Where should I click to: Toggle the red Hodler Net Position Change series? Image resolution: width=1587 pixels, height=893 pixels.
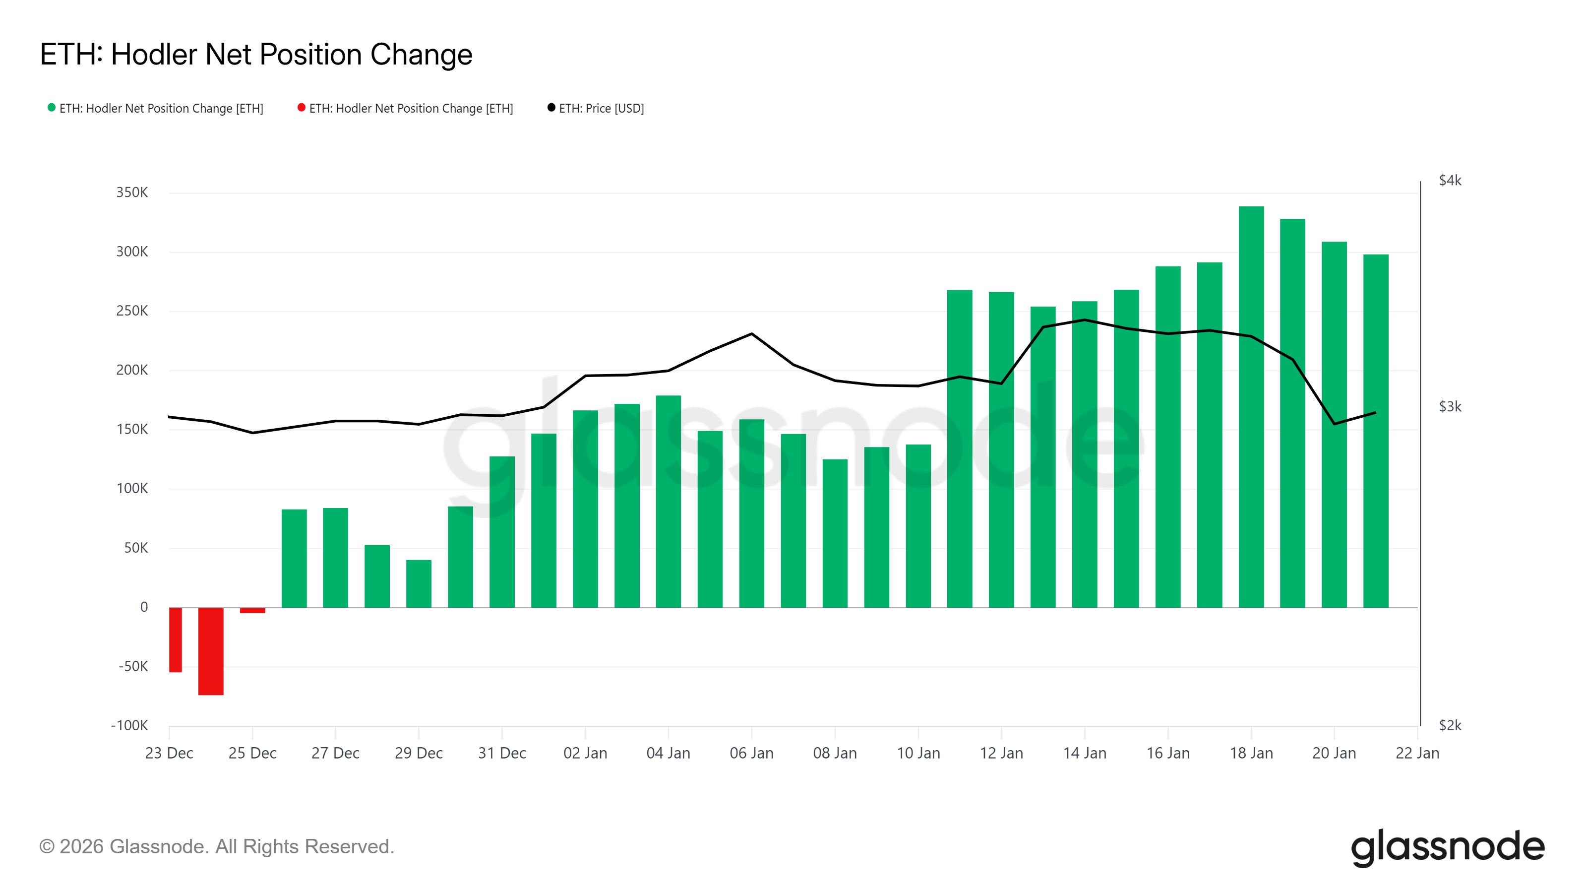411,109
